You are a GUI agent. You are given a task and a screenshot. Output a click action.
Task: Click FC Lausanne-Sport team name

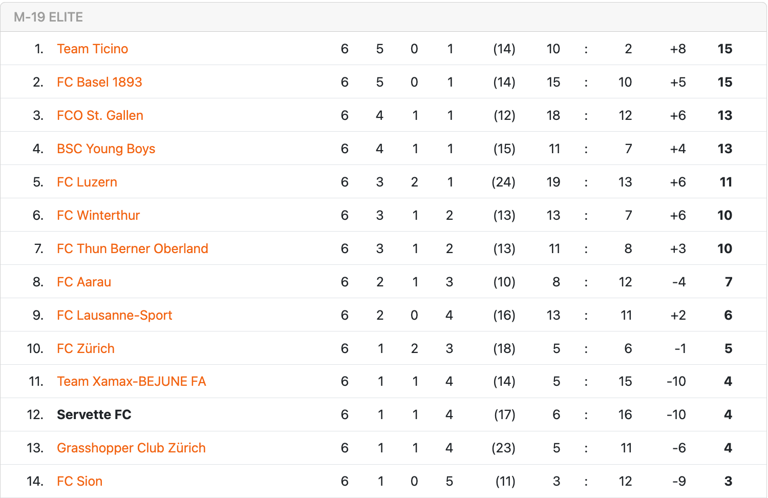[114, 315]
